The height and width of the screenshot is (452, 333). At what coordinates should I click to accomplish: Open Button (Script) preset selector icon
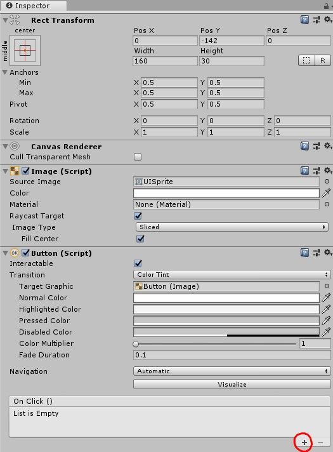pyautogui.click(x=317, y=253)
